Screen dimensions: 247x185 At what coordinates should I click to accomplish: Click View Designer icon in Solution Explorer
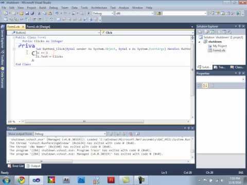pos(224,32)
